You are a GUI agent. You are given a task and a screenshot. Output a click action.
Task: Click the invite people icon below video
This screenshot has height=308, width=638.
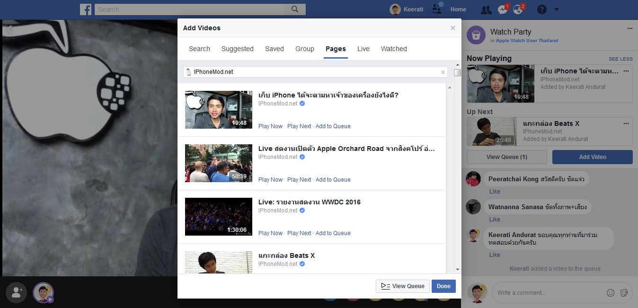point(17,292)
